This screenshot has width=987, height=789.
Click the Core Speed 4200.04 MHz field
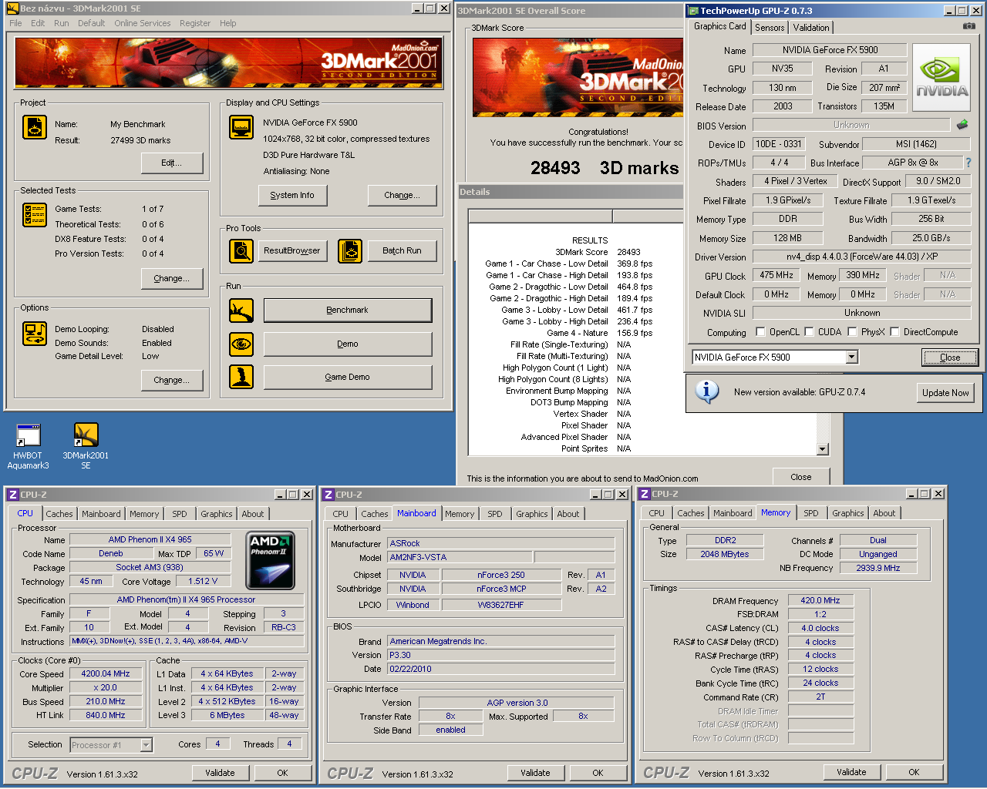pos(106,673)
